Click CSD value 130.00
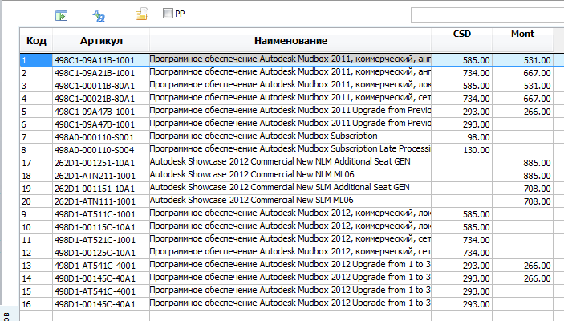564x321 pixels. point(476,150)
